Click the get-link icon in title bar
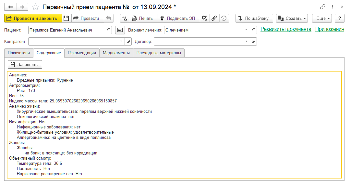 tap(322, 7)
